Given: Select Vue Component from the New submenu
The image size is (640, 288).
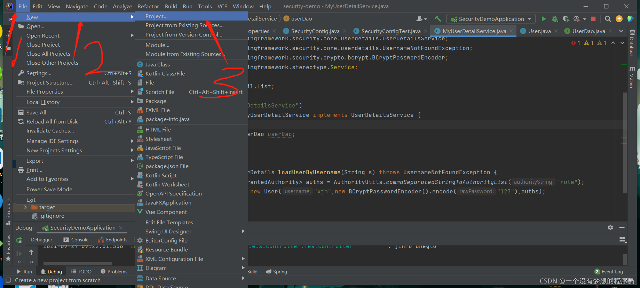Looking at the screenshot, I should (x=191, y=212).
